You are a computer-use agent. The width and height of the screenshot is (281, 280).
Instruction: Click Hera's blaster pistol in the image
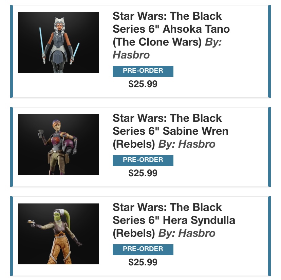(x=31, y=223)
